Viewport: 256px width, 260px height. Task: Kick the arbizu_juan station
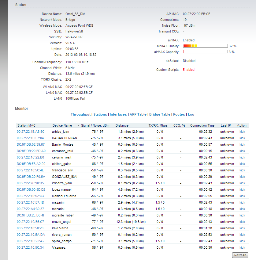point(242,132)
